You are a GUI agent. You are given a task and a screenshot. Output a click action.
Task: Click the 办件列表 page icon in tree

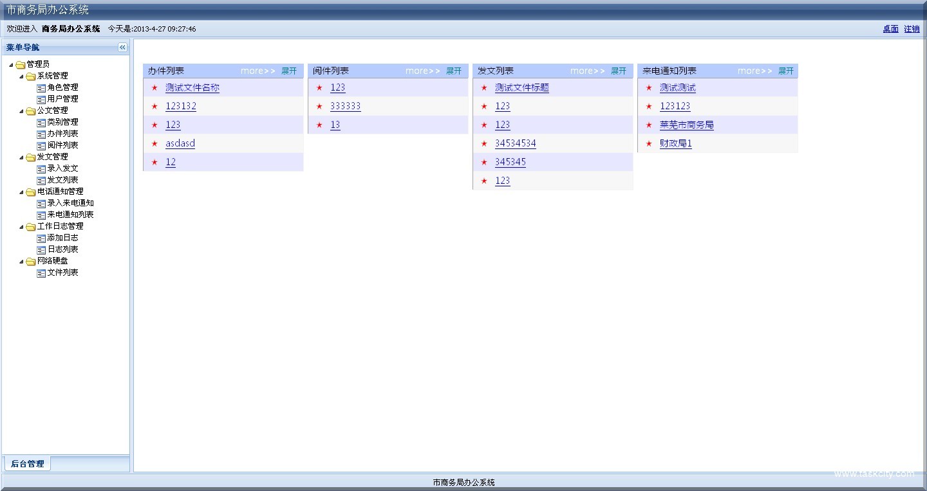point(41,134)
